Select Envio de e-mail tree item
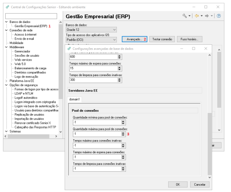 [x=24, y=39]
